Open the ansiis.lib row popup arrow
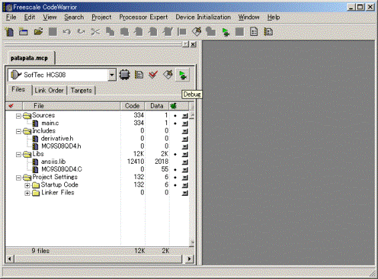The width and height of the screenshot is (378, 279). click(185, 162)
